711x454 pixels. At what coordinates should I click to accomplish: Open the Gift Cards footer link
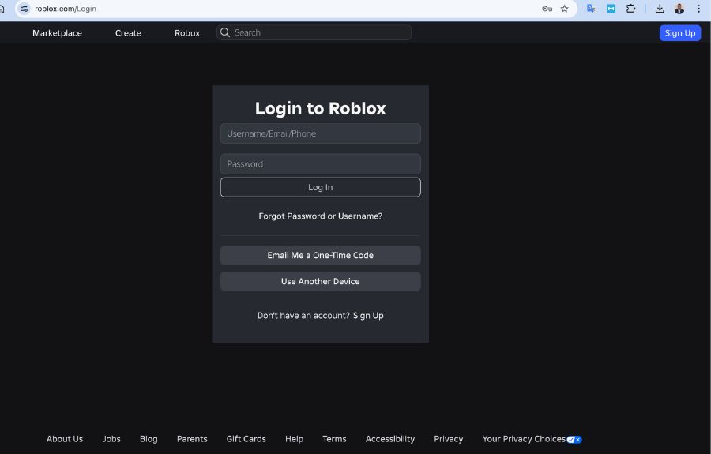pos(246,439)
